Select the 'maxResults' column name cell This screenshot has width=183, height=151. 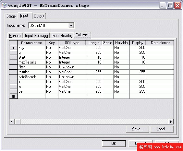tap(31, 62)
